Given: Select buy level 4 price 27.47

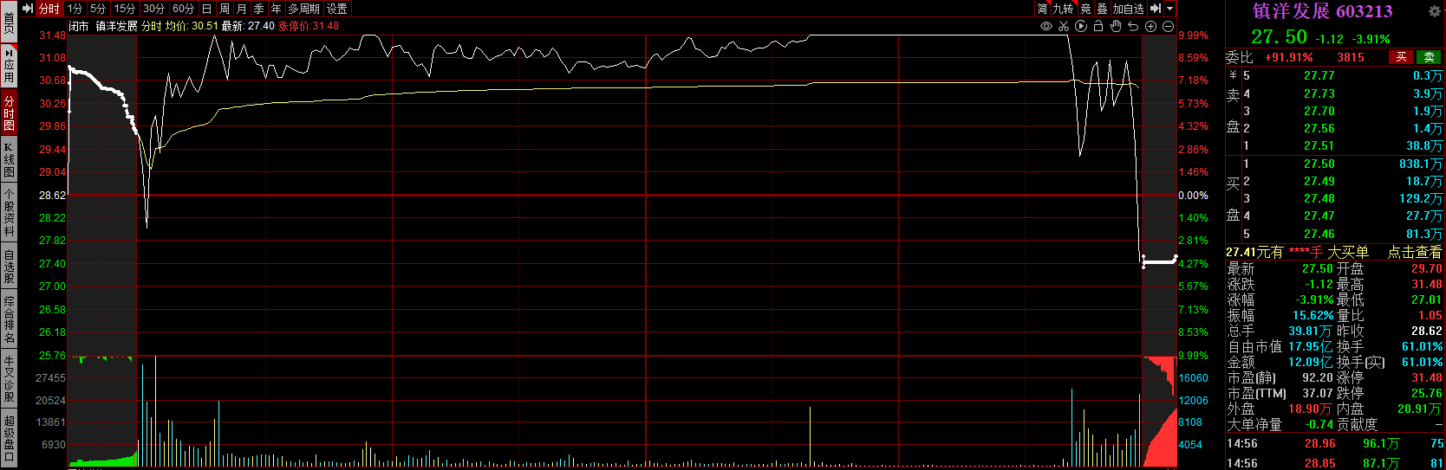Looking at the screenshot, I should [x=1319, y=216].
